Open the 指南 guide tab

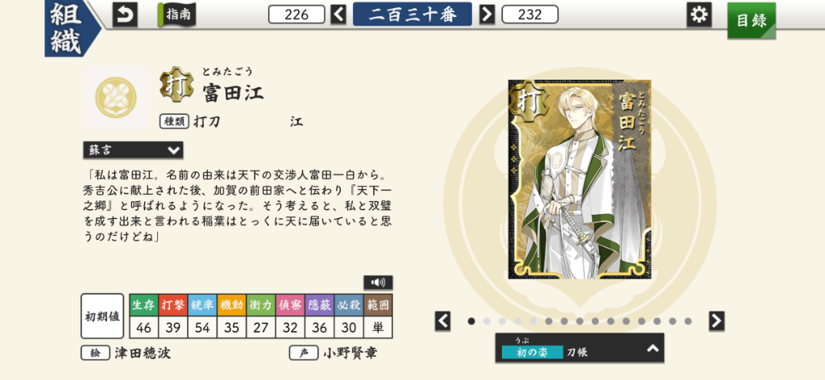pyautogui.click(x=176, y=14)
